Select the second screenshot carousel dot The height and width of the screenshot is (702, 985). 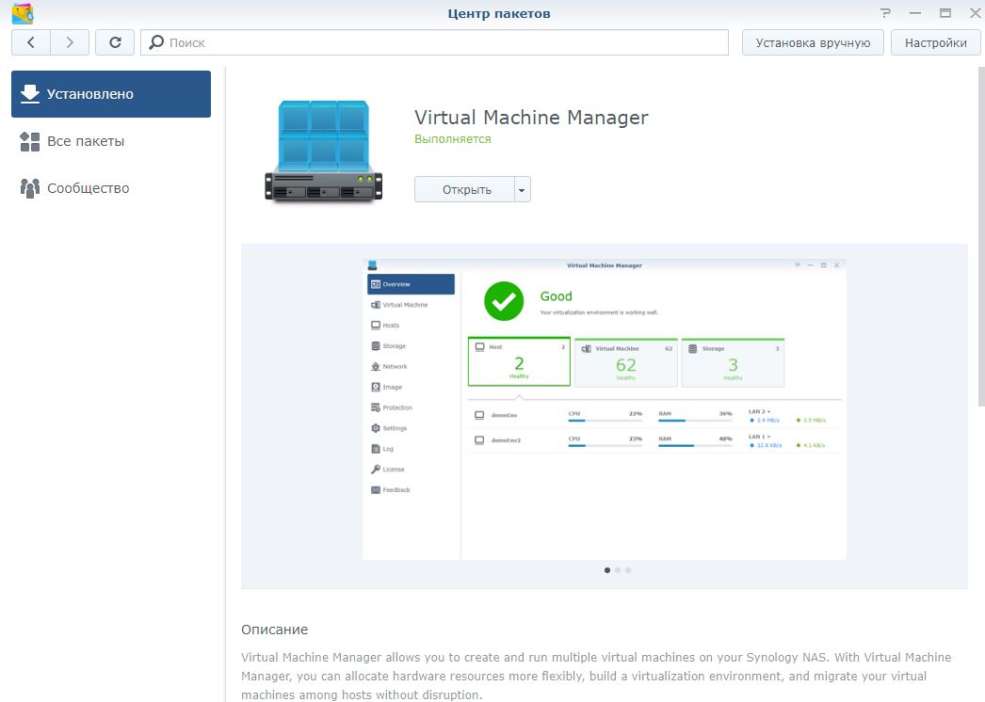tap(617, 570)
